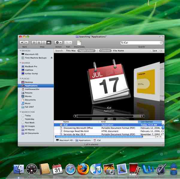The height and width of the screenshot is (179, 180).
Task: Switch to icon view
Action: click(34, 43)
